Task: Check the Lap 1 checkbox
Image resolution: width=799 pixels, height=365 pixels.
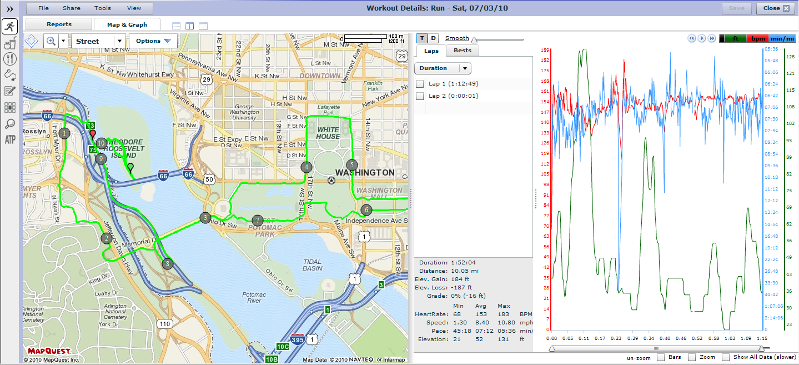Action: (x=420, y=84)
